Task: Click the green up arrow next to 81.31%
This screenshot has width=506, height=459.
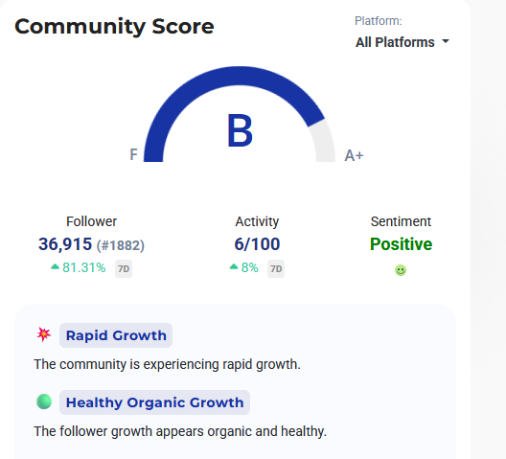Action: 56,266
